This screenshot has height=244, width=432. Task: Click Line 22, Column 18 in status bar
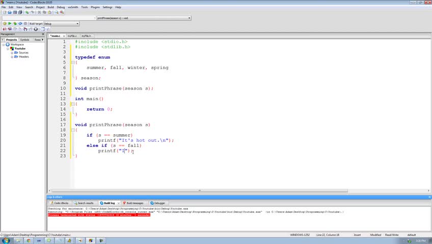[328, 235]
